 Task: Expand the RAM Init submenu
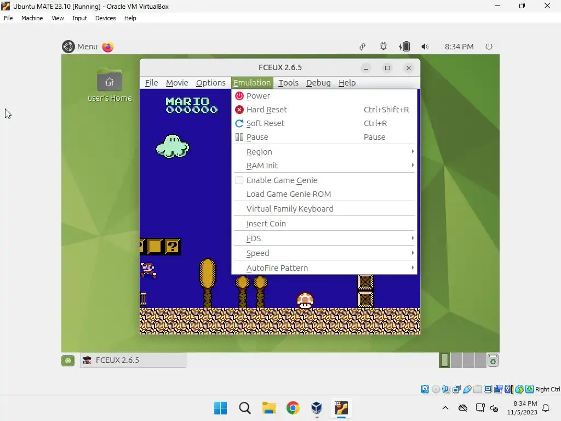coord(324,166)
